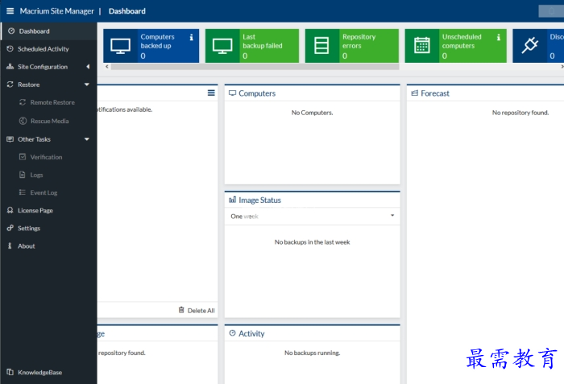Click the Verification checkmark icon
The width and height of the screenshot is (564, 384).
click(x=23, y=157)
